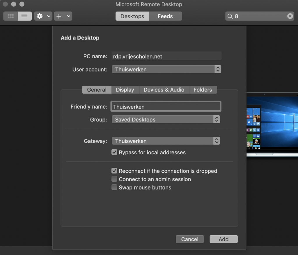Open the Display tab

pyautogui.click(x=125, y=90)
